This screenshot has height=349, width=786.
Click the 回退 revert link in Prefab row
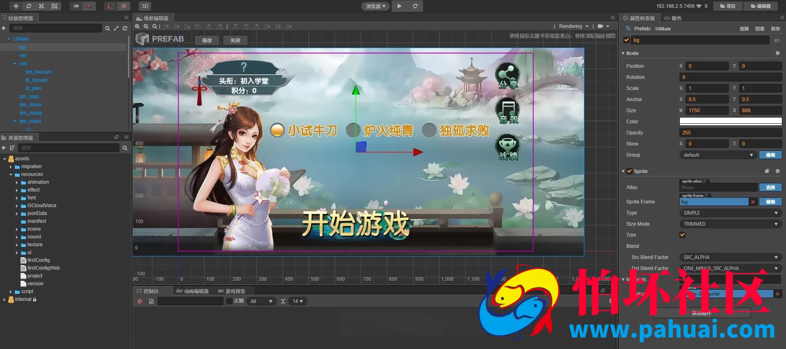tap(760, 29)
